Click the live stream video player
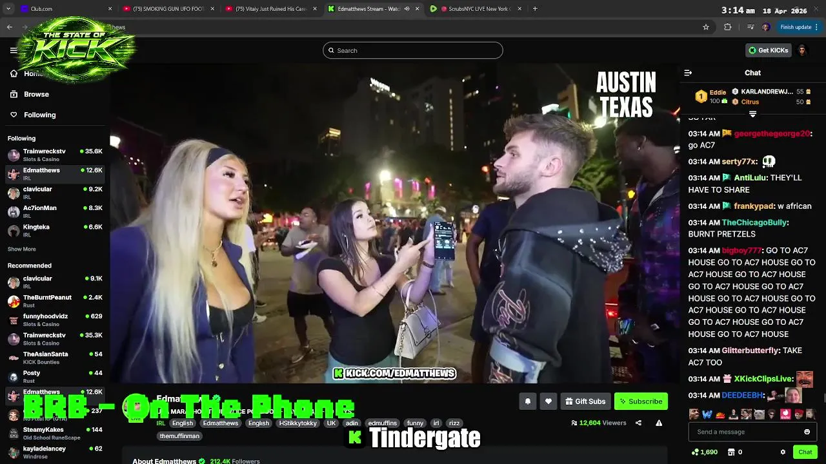Image resolution: width=826 pixels, height=464 pixels. [x=394, y=223]
